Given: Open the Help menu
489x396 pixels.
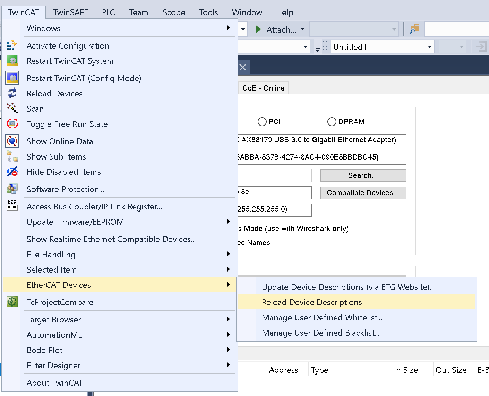Looking at the screenshot, I should [285, 12].
